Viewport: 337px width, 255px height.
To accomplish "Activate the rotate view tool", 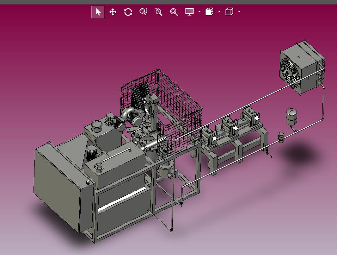I will pyautogui.click(x=128, y=12).
